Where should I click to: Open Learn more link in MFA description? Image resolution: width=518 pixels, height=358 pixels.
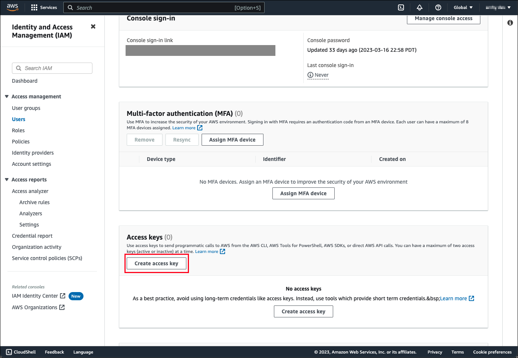click(x=184, y=128)
